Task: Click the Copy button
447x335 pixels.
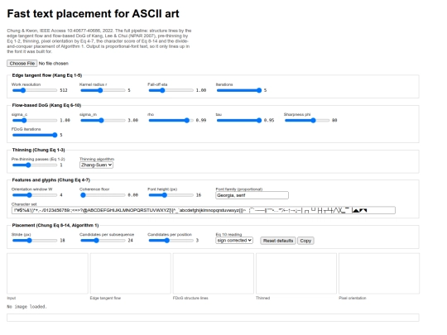Action: [305, 241]
